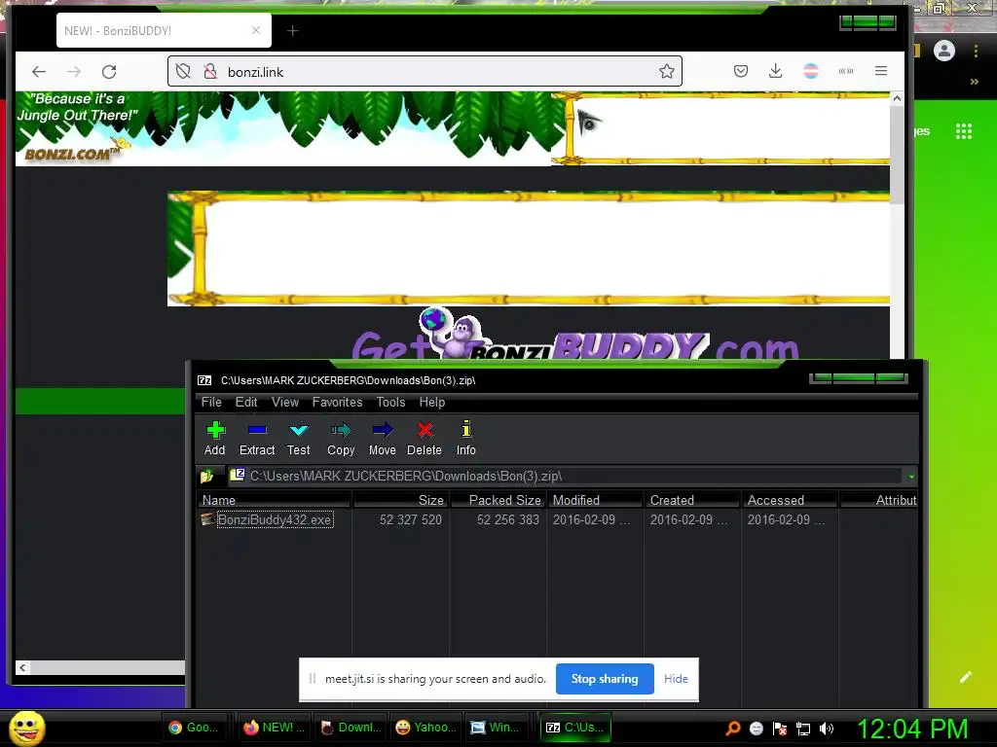
Task: Hide the screen sharing notification
Action: (x=676, y=679)
